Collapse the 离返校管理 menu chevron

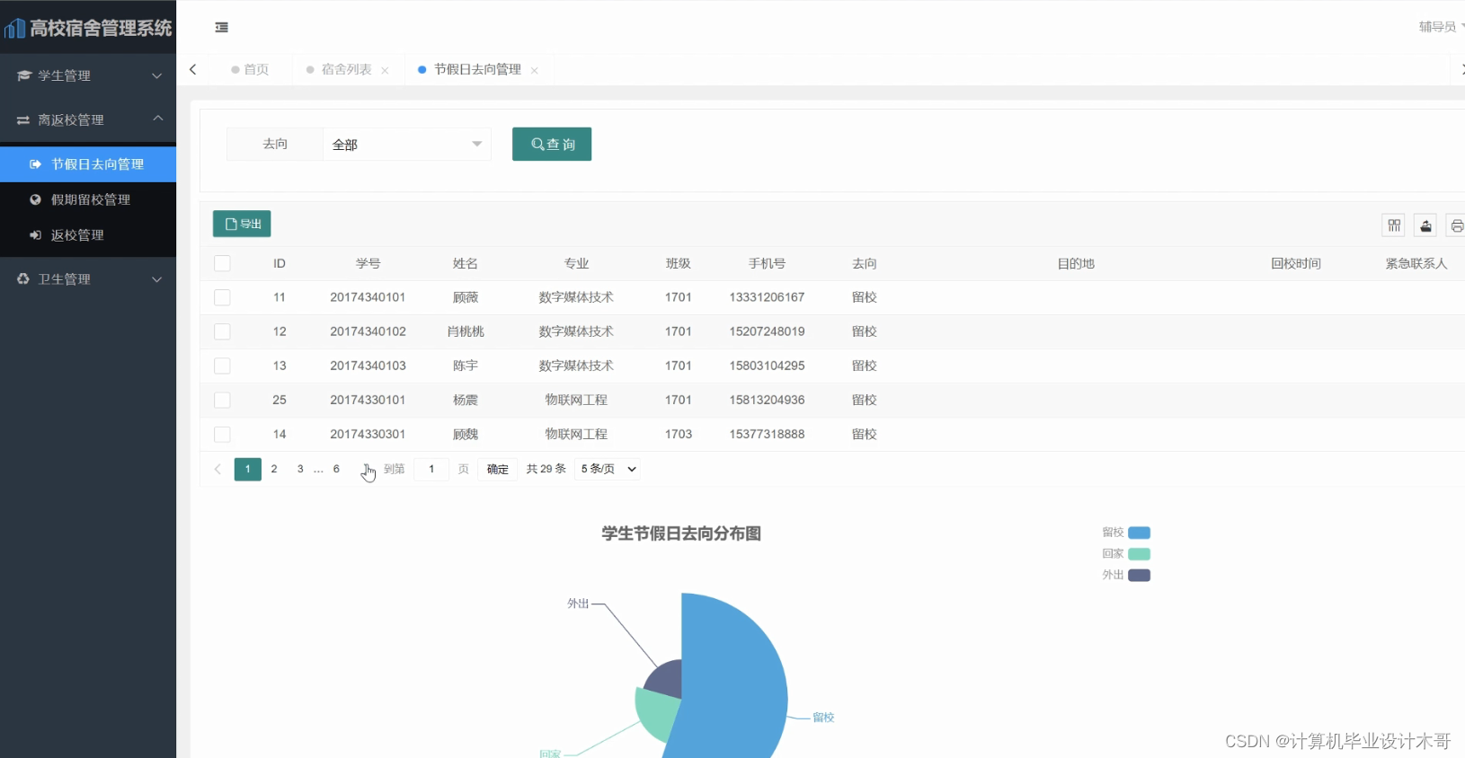(x=157, y=118)
